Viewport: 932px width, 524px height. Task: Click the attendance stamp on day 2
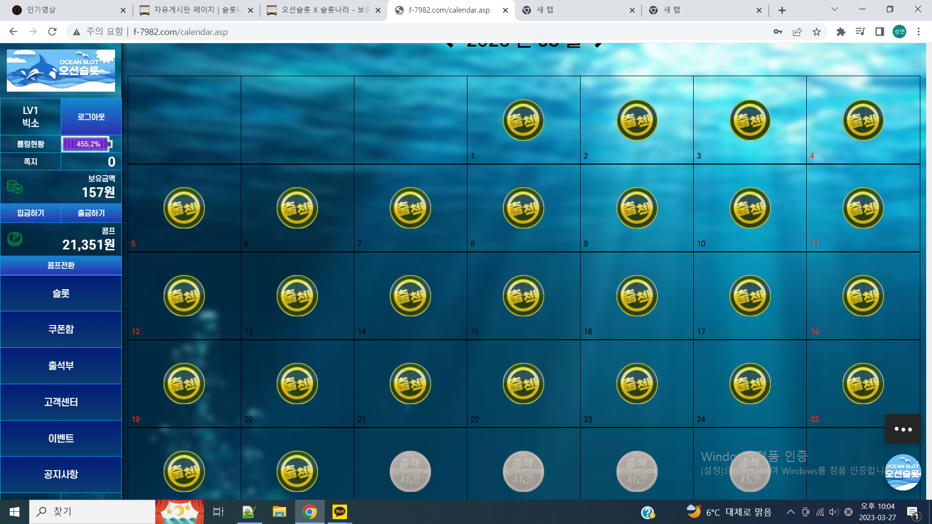637,120
